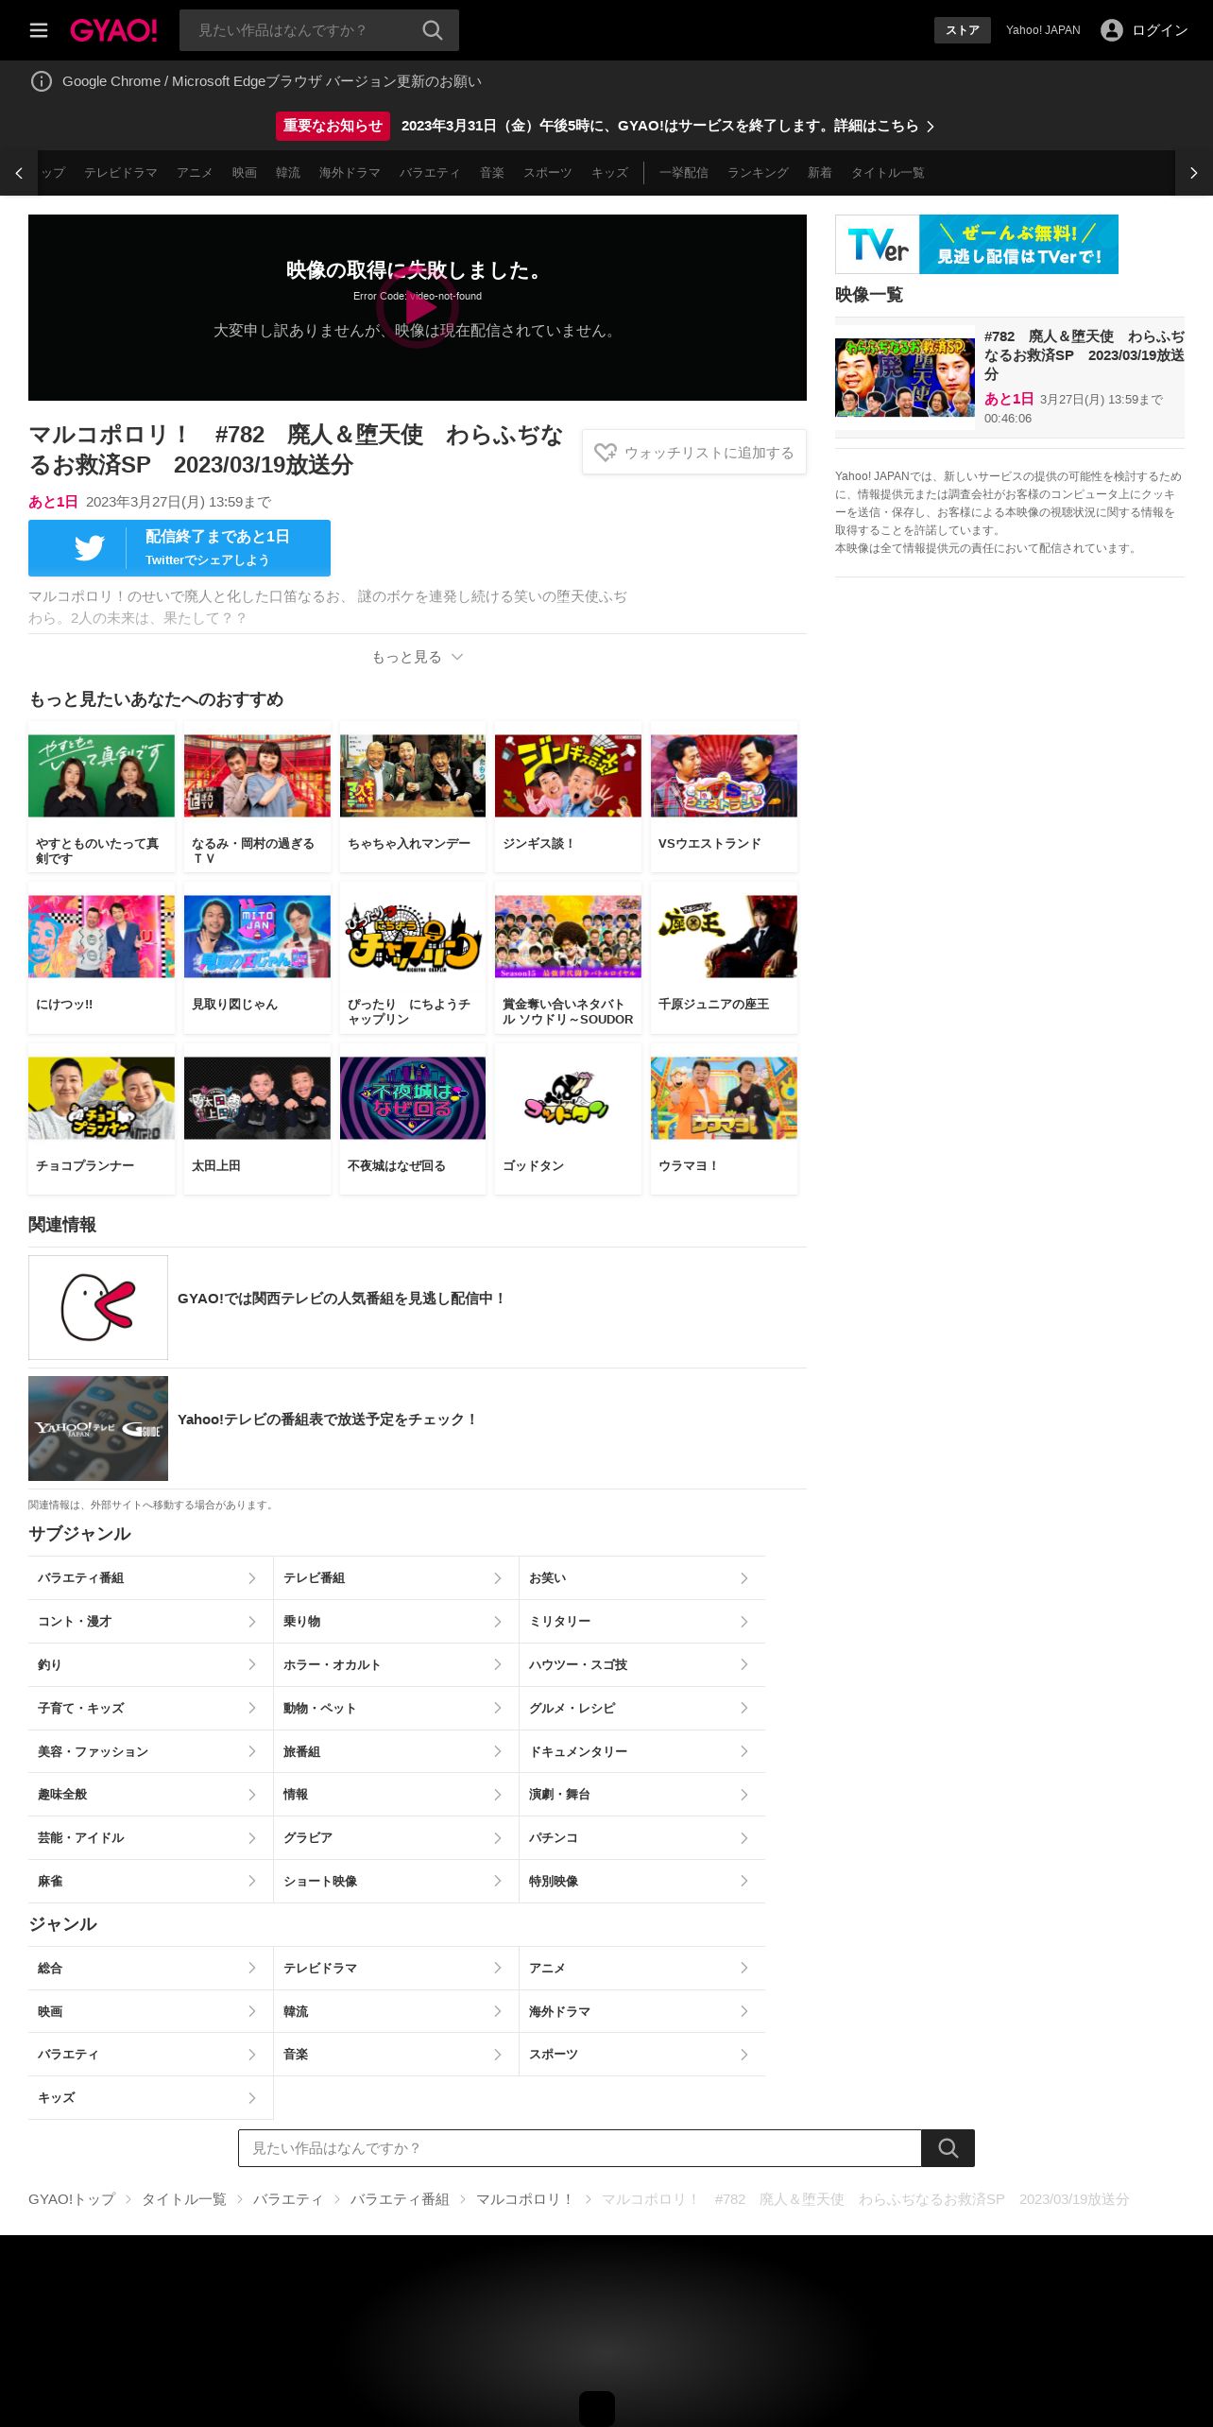The width and height of the screenshot is (1213, 2427).
Task: Expand description with もっと見る
Action: (x=418, y=657)
